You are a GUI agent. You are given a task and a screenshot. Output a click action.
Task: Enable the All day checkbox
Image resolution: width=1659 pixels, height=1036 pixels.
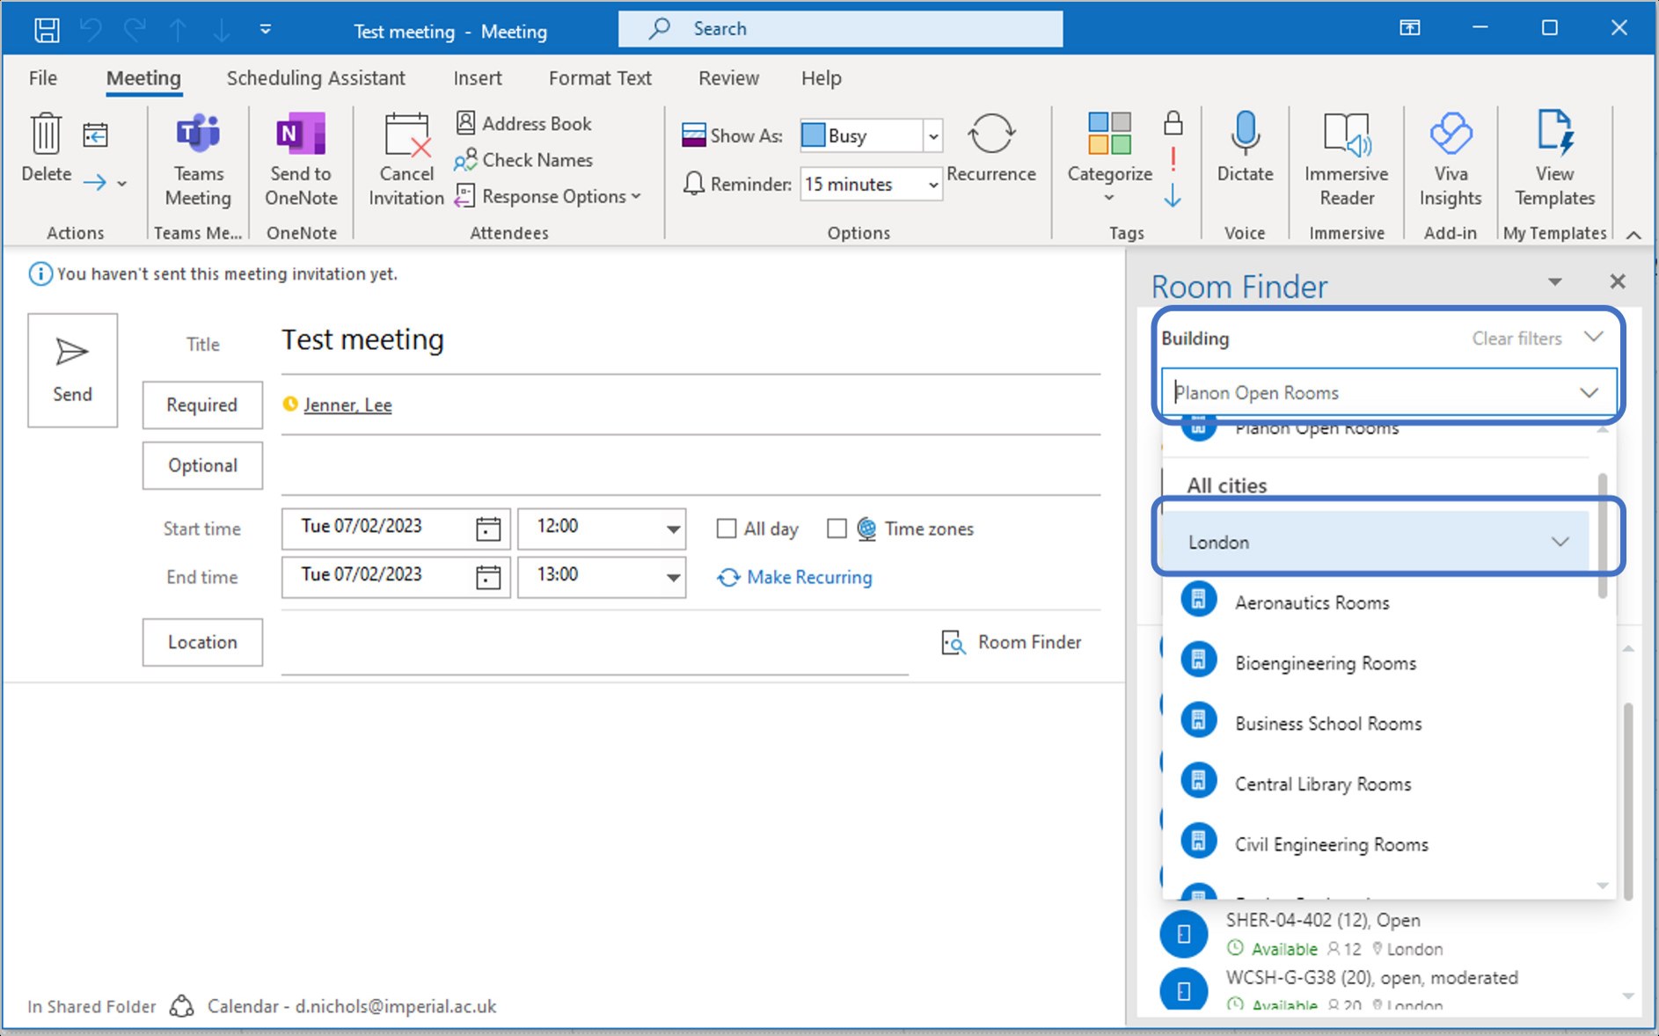tap(727, 529)
